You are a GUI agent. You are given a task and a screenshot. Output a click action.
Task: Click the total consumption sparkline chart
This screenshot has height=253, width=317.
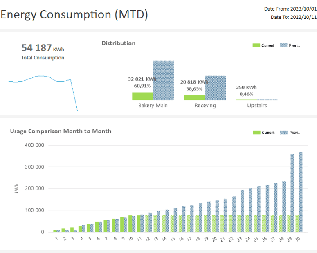pos(43,93)
